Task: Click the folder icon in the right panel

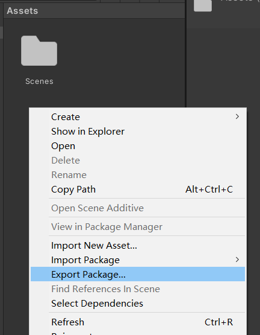Action: (203, 5)
